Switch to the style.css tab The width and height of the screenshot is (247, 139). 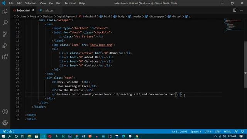pos(48,10)
